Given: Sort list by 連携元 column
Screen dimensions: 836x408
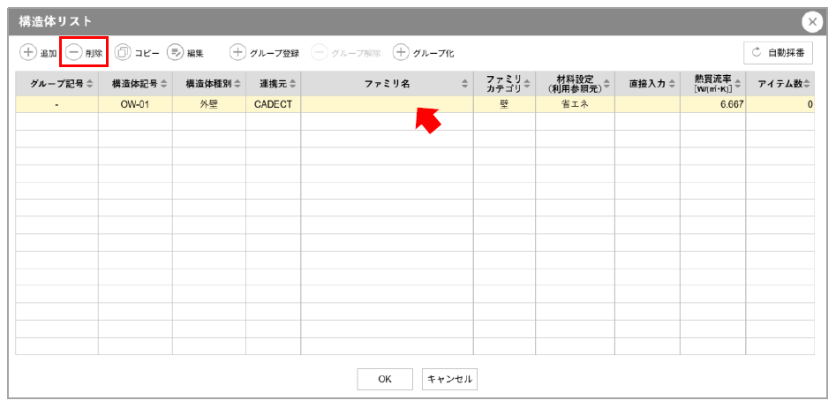Looking at the screenshot, I should pyautogui.click(x=273, y=84).
